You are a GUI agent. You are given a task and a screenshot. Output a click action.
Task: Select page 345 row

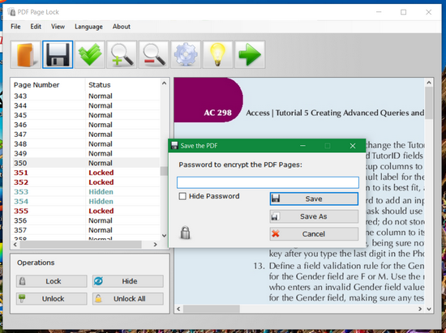coord(86,115)
